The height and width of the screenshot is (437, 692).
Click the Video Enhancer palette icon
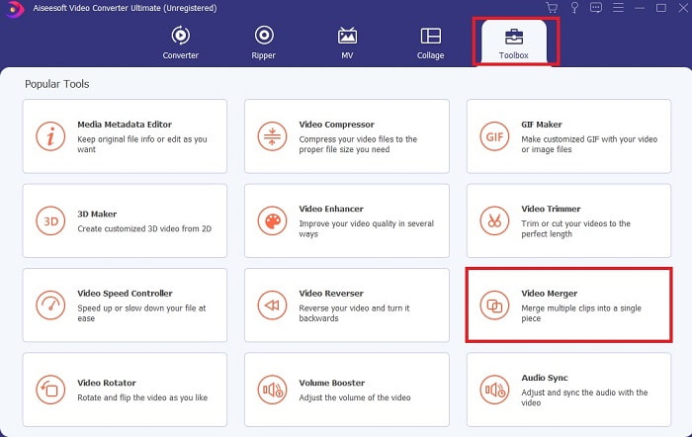pyautogui.click(x=272, y=220)
